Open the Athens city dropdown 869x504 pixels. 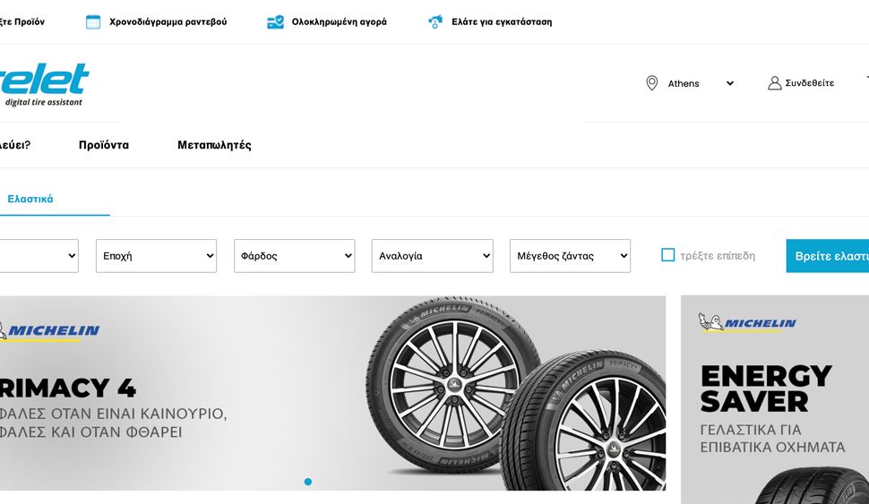(x=701, y=83)
